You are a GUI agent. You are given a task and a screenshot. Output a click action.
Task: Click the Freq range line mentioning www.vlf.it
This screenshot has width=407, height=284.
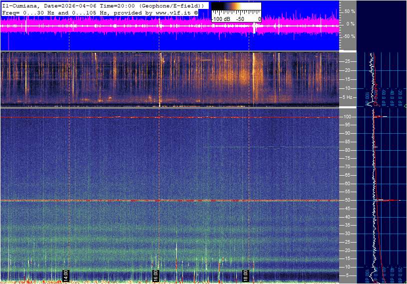100,12
